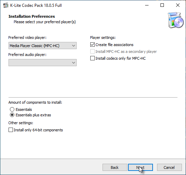Viewport: 186px width, 175px height.
Task: Close the K-Lite Codec Pack installer
Action: click(x=178, y=5)
